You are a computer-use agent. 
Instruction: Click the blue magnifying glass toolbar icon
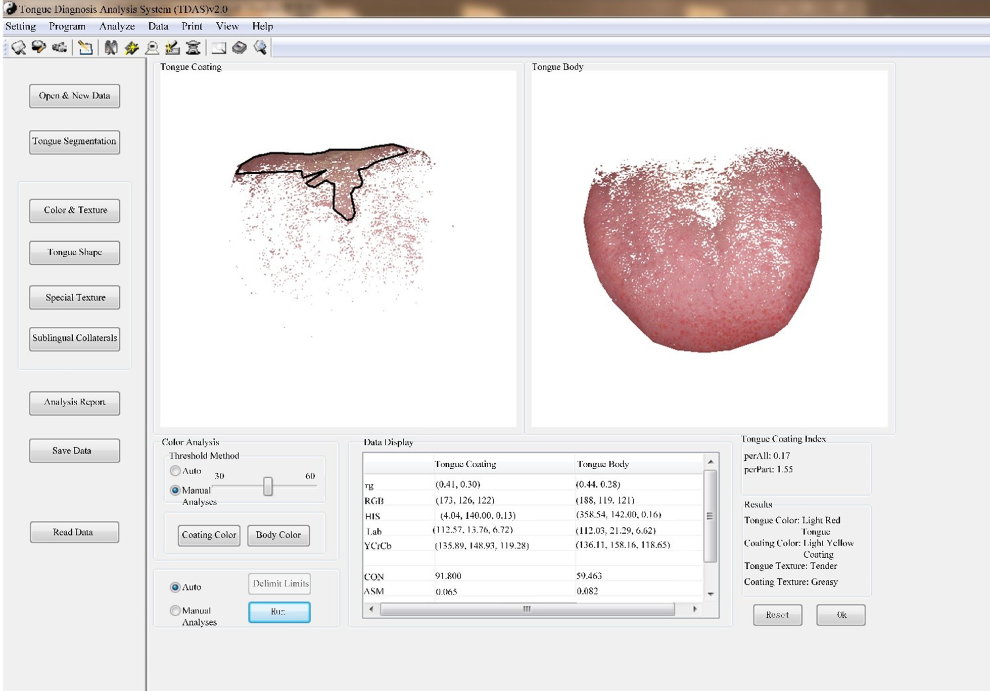coord(260,48)
